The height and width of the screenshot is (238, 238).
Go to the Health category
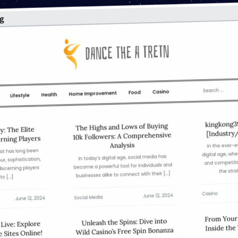49,95
